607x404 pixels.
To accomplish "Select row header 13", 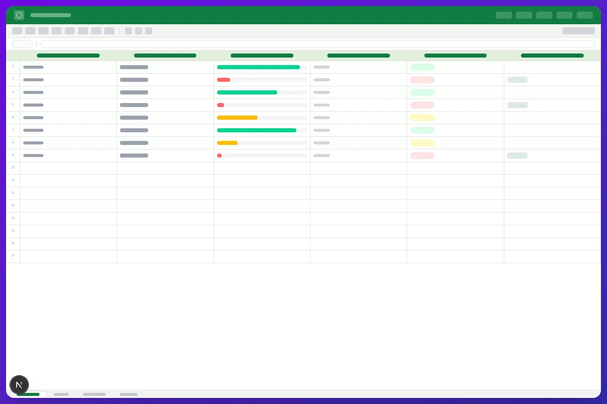I will coord(13,206).
